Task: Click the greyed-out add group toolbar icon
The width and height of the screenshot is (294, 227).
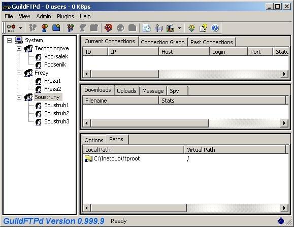Action: (x=33, y=28)
